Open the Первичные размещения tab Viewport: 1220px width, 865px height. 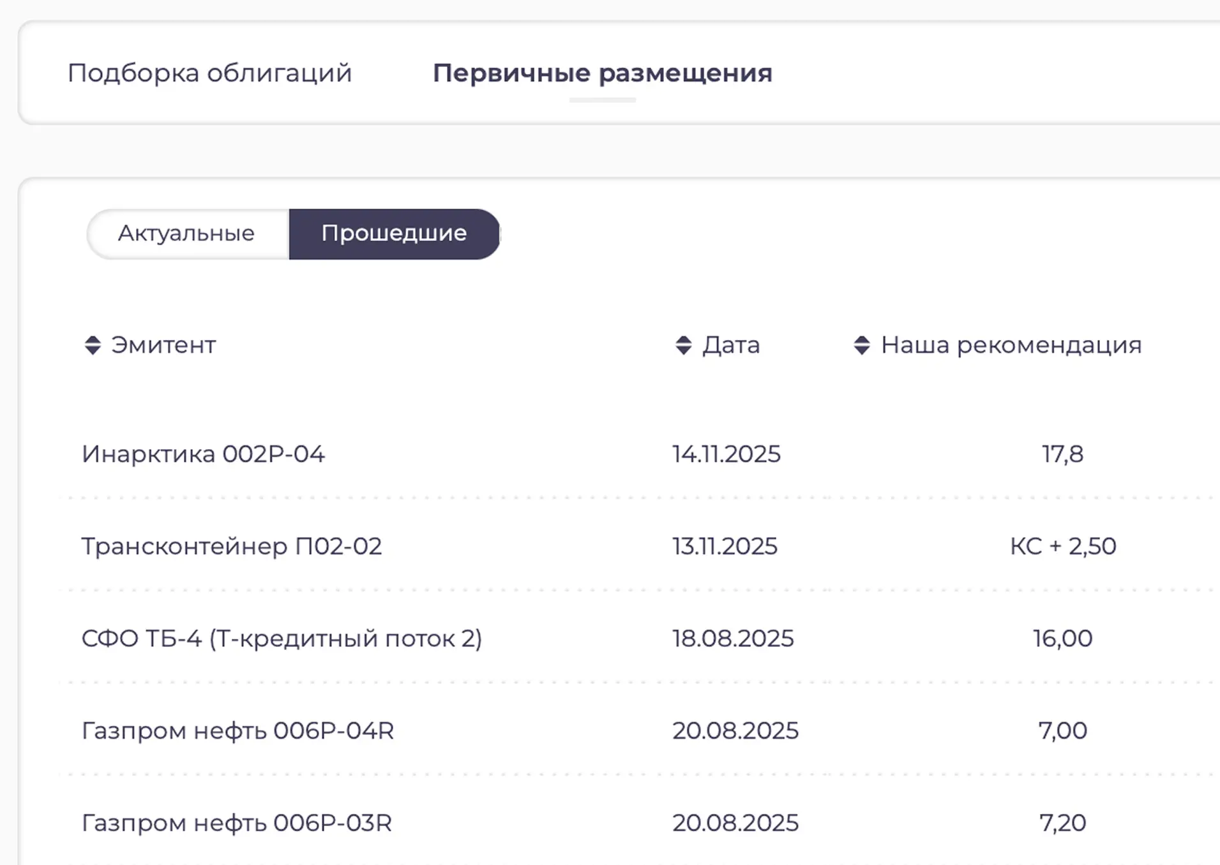click(602, 72)
